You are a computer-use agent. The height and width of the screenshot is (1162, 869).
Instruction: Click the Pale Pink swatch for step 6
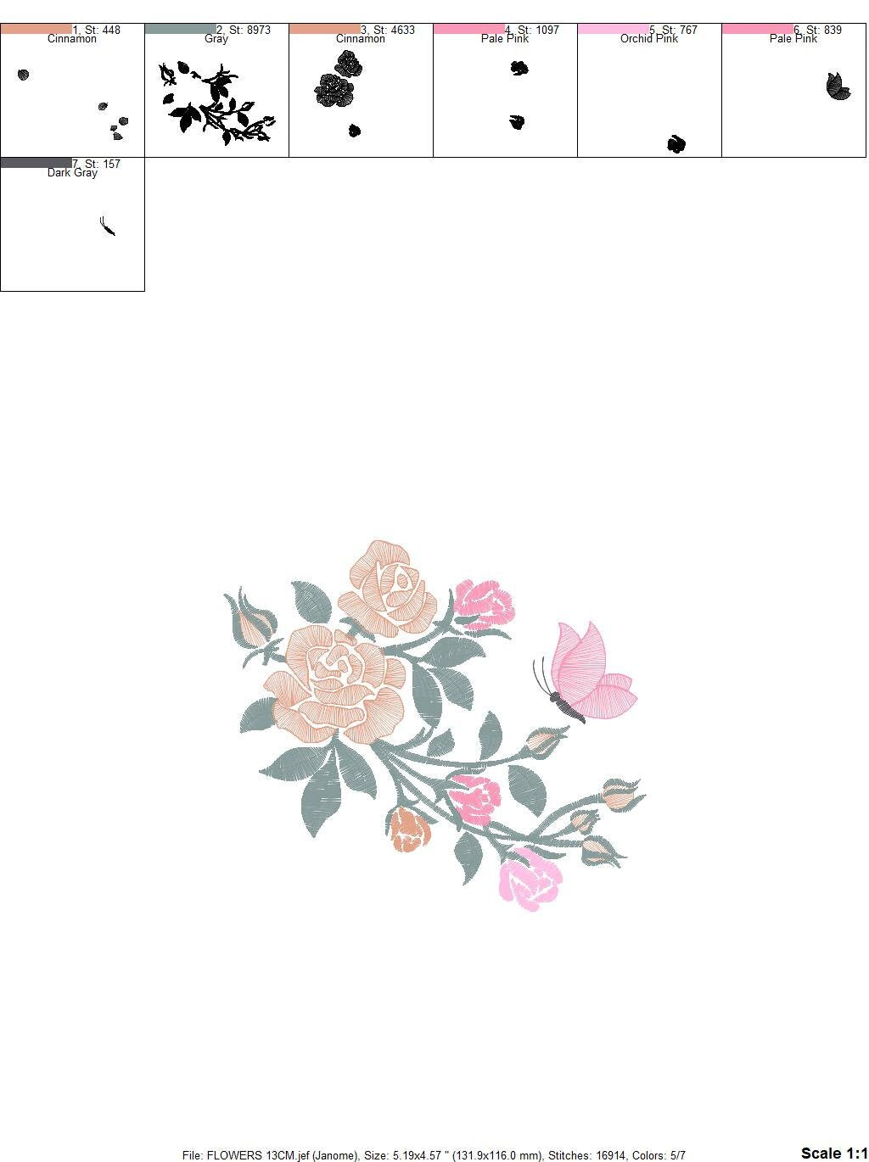pos(757,29)
